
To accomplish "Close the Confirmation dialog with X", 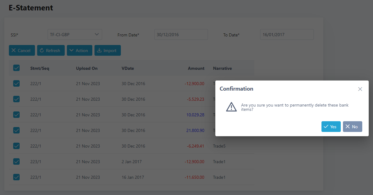I will pyautogui.click(x=360, y=89).
